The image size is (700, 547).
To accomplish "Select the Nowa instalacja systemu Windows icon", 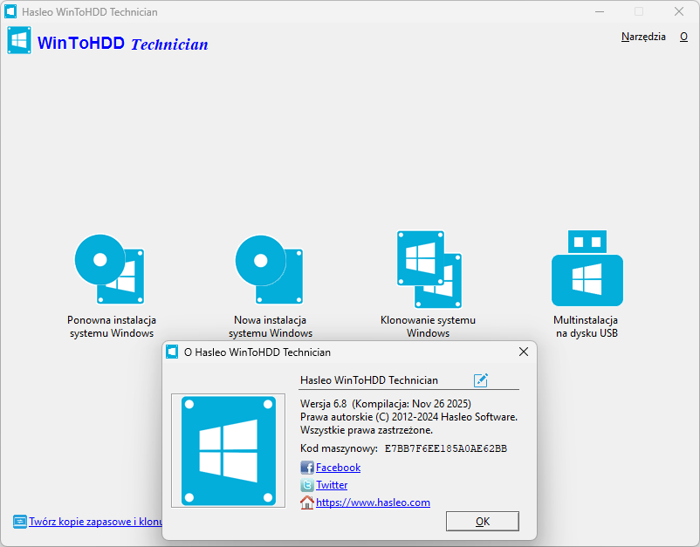I will pos(269,269).
